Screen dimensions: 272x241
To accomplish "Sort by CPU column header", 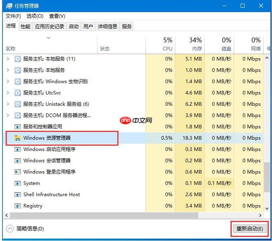I will 160,44.
